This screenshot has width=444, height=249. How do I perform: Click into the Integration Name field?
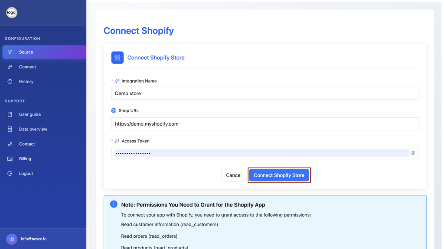tap(265, 94)
